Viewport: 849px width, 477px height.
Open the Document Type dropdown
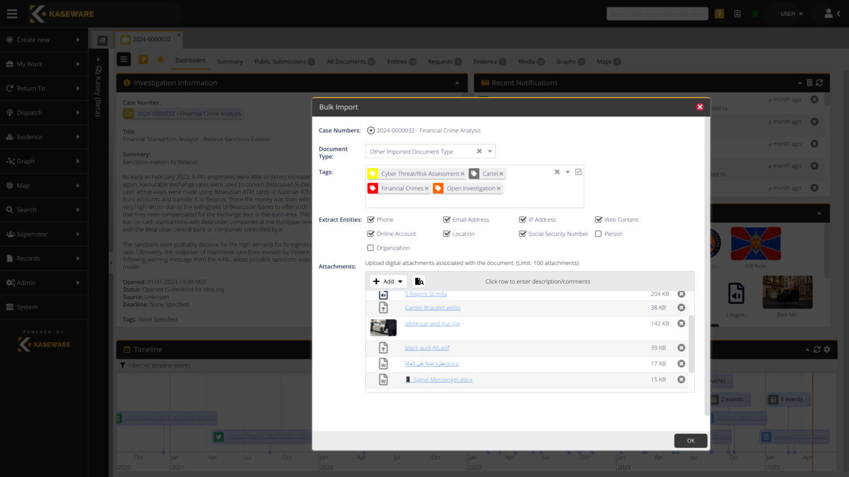490,151
